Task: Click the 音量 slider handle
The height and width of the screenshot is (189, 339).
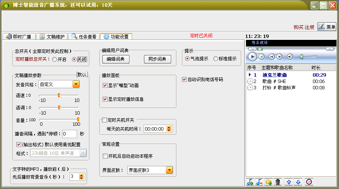Action: pyautogui.click(x=78, y=119)
